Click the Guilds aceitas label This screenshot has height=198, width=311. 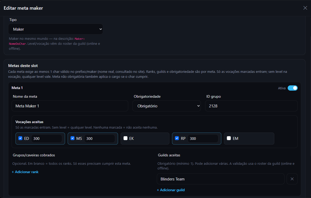coord(169,155)
